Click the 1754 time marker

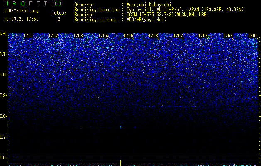coord(103,36)
